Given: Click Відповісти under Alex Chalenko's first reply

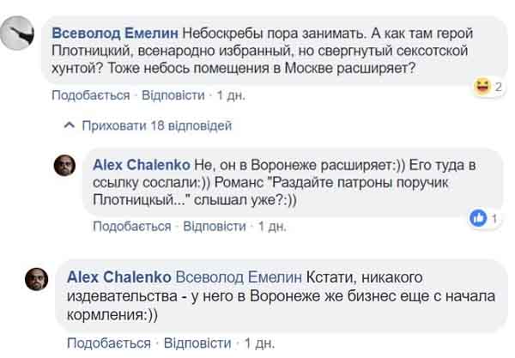Looking at the screenshot, I should 215,226.
